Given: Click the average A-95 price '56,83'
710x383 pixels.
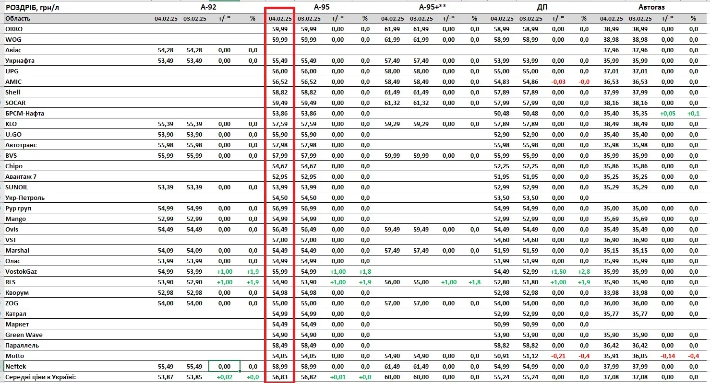Looking at the screenshot, I should (279, 377).
